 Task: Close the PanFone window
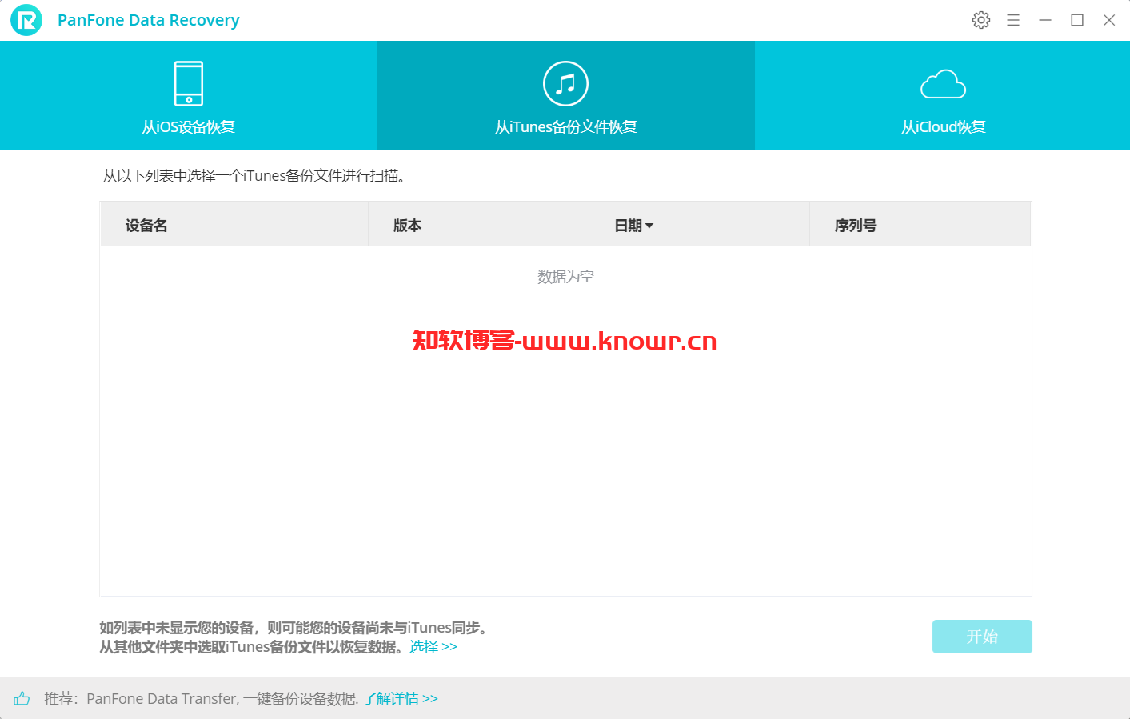pyautogui.click(x=1109, y=20)
